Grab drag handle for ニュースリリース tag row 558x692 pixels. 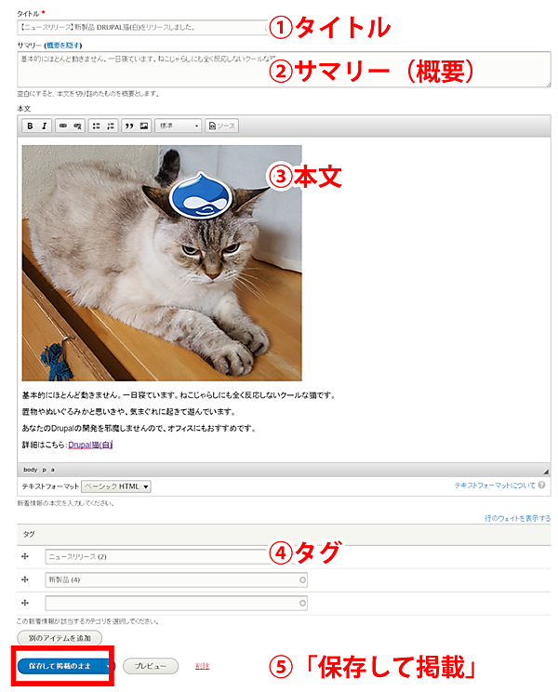tap(25, 556)
